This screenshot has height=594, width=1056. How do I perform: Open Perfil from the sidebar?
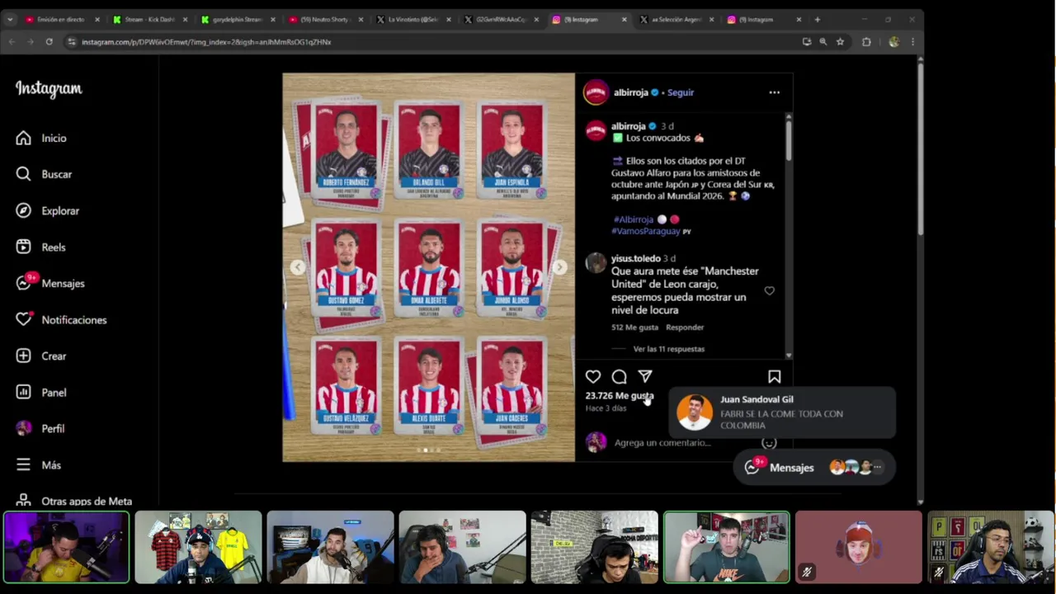[40, 429]
